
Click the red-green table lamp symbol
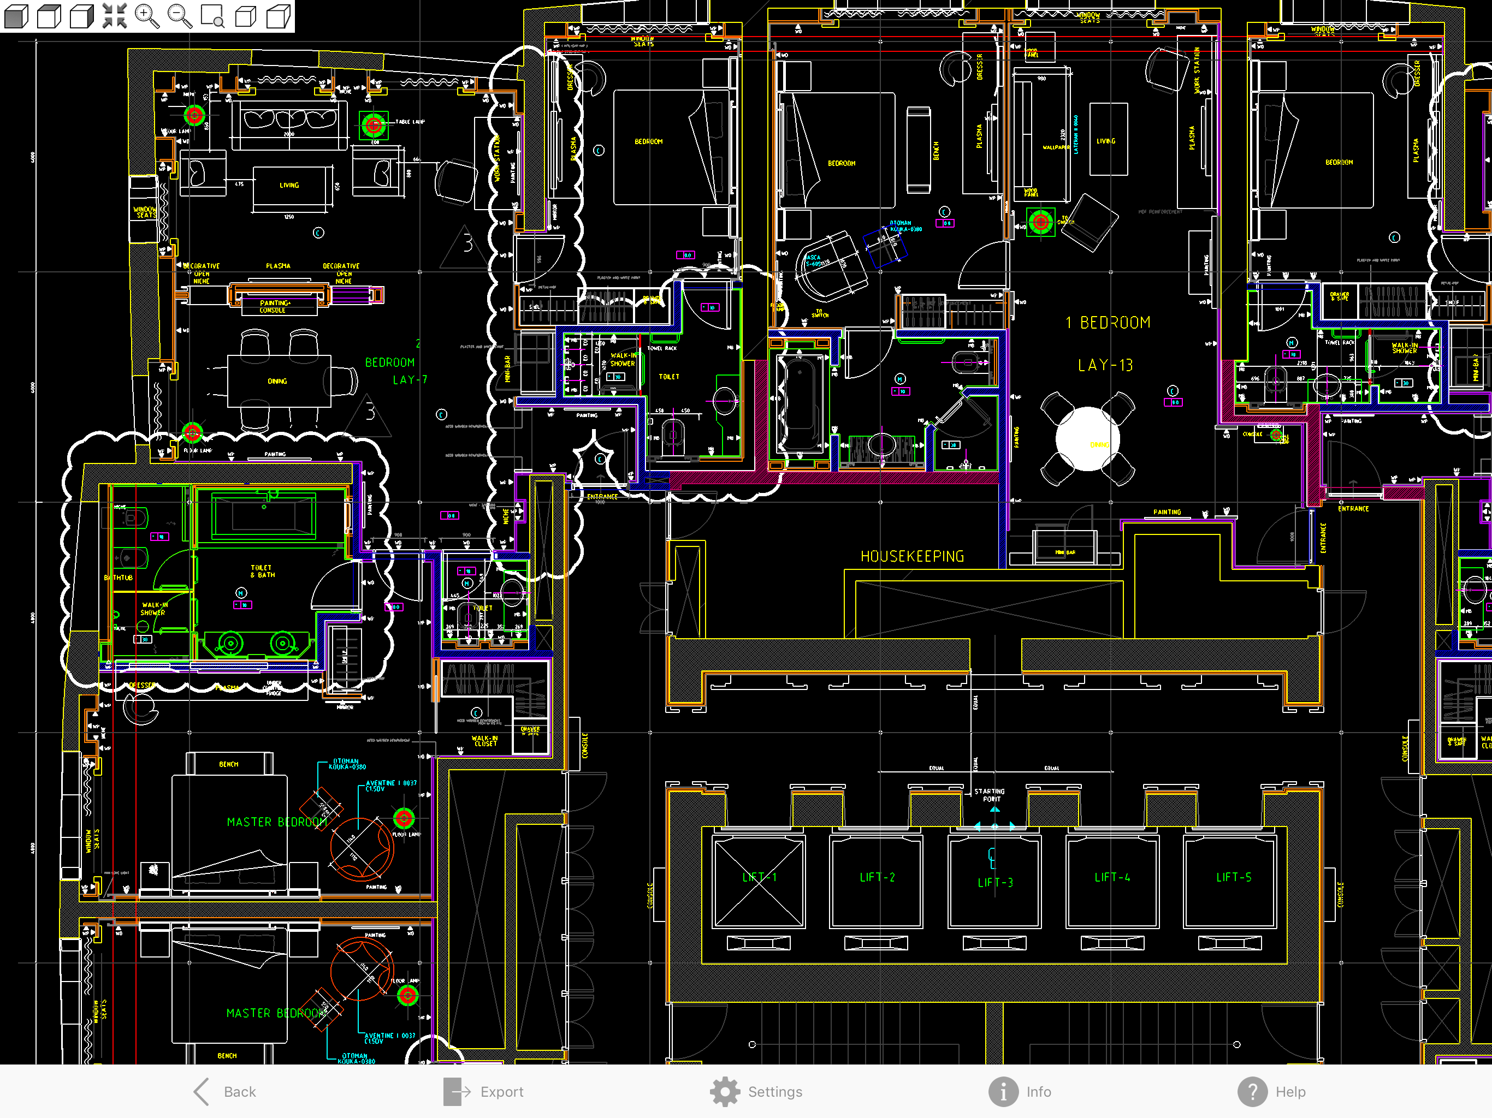point(373,125)
